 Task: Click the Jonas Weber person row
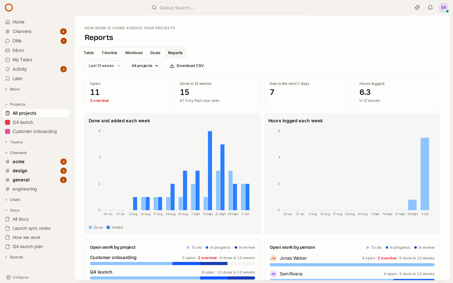(352, 261)
